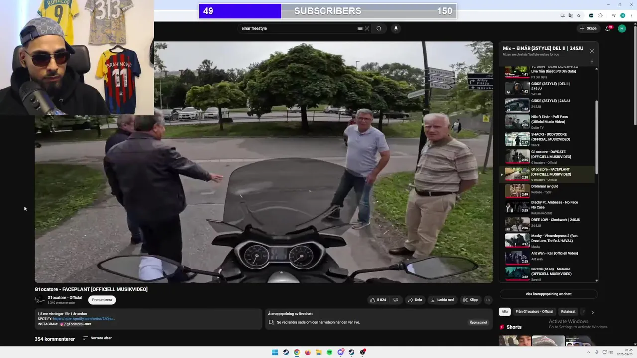
Task: Click the Klipp clip button
Action: [x=470, y=300]
